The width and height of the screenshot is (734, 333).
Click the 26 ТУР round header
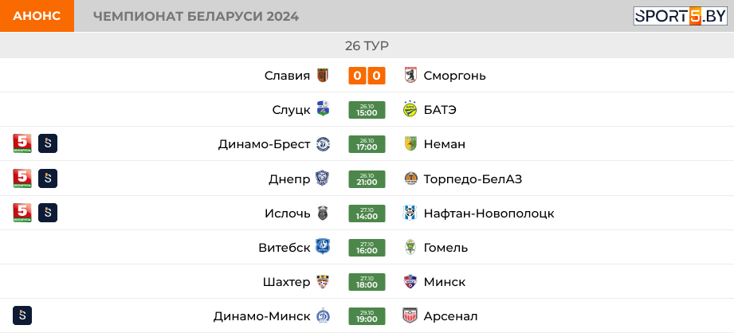367,45
